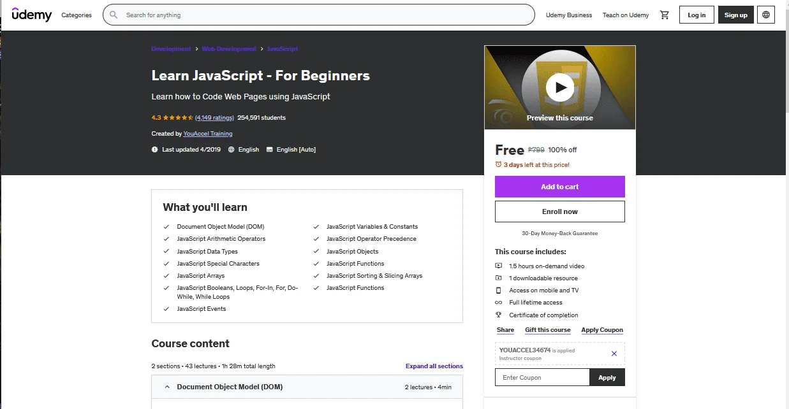Click the search magnifier icon
Viewport: 789px width, 409px height.
(114, 15)
